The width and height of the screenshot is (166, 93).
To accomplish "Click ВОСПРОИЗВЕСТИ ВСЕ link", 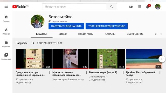I will click(x=50, y=43).
